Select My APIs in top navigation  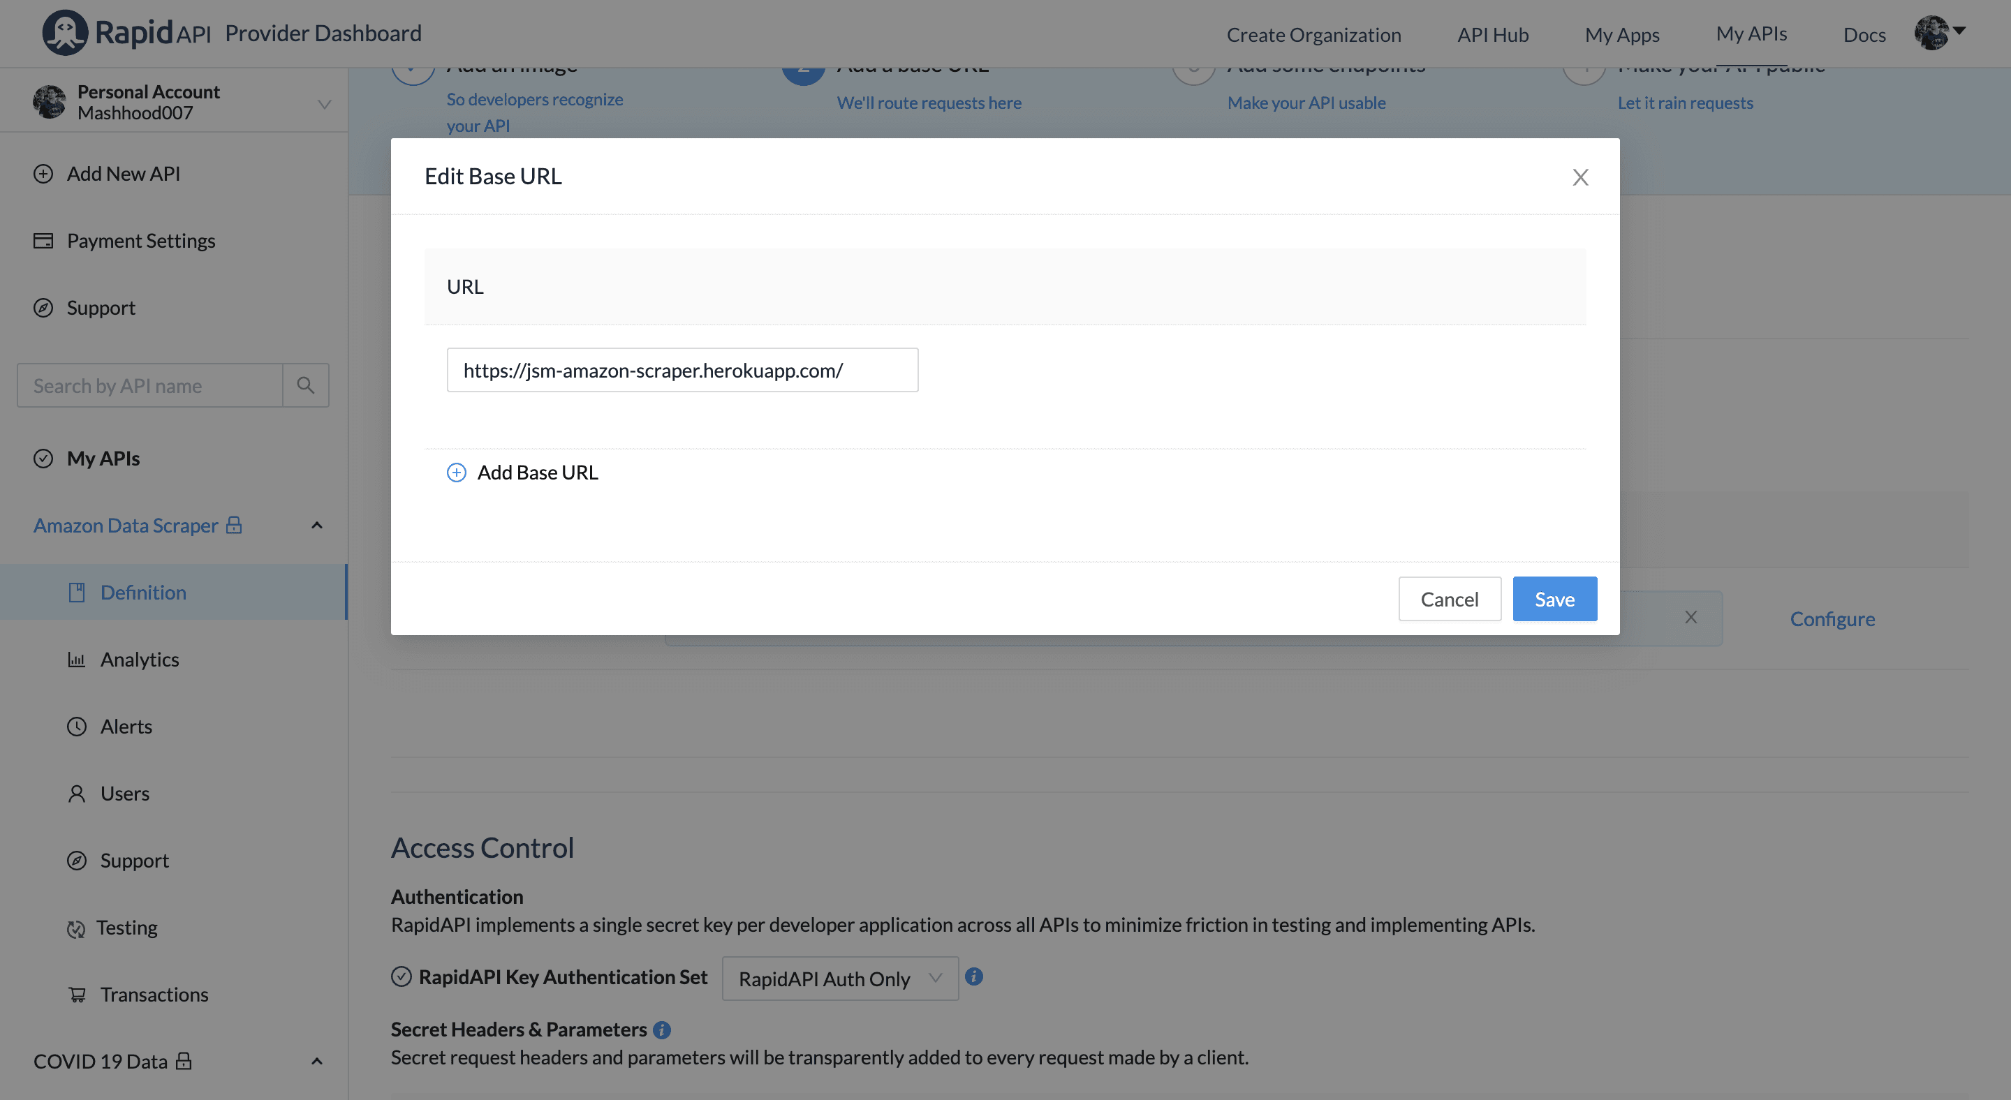(x=1751, y=34)
